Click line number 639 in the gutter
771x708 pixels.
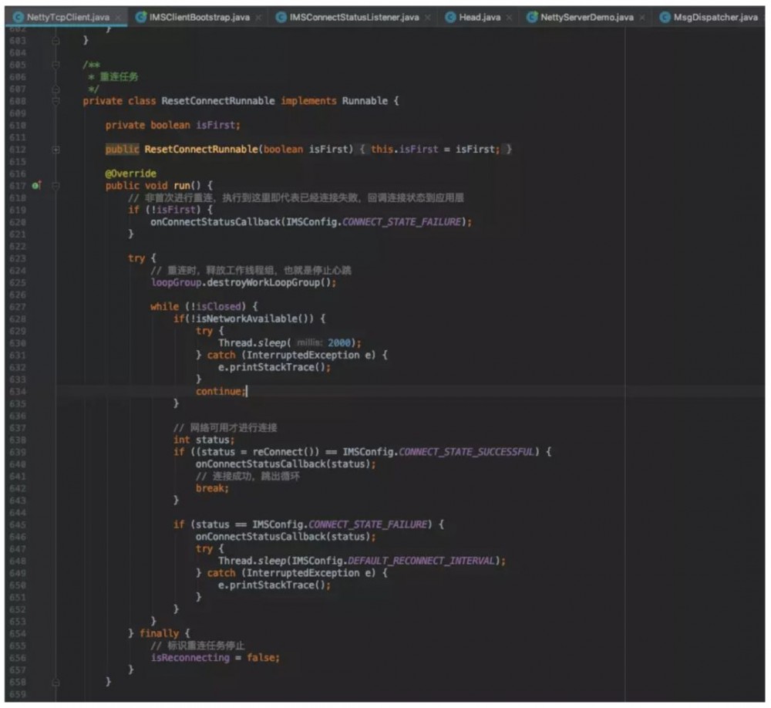pos(18,452)
